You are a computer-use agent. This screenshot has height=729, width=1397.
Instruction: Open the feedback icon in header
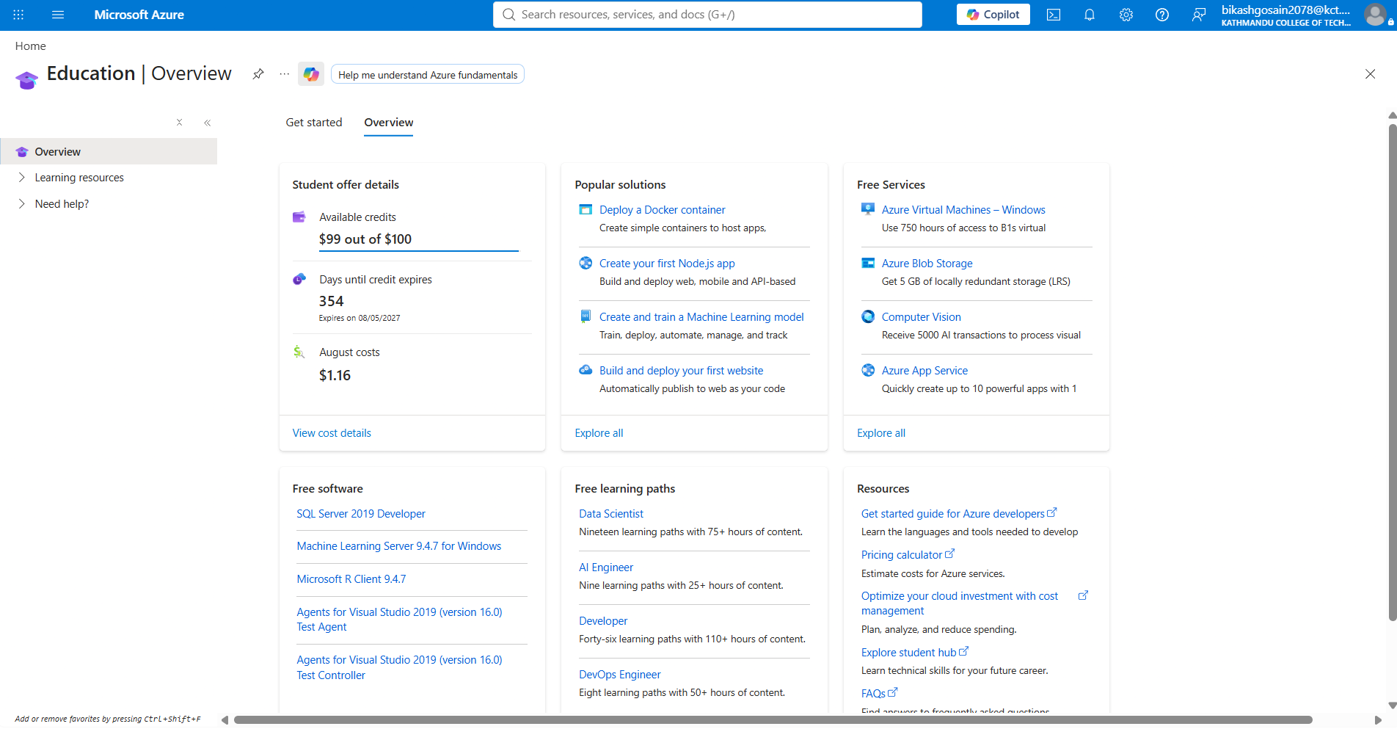[x=1198, y=15]
